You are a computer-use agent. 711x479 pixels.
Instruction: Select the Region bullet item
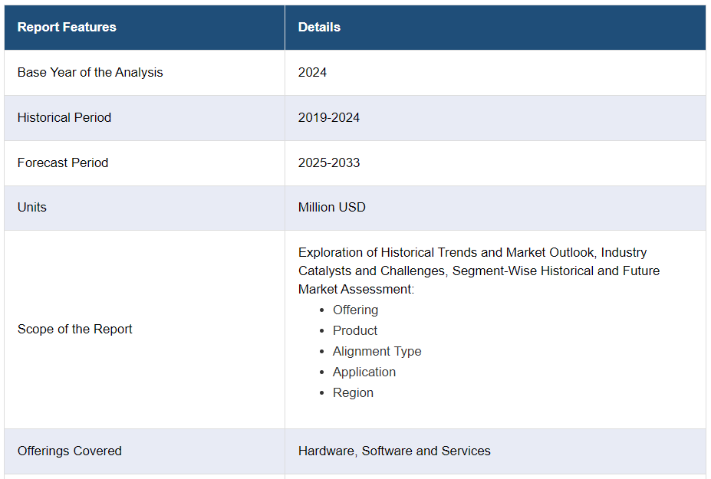pos(353,393)
